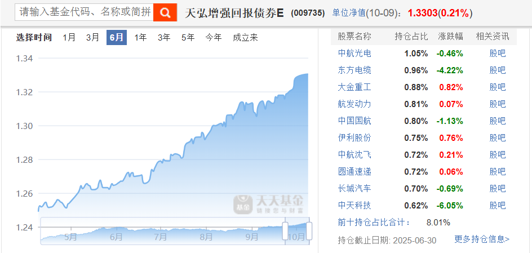Open stock 中航光电
Image resolution: width=532 pixels, height=253 pixels.
click(x=354, y=53)
